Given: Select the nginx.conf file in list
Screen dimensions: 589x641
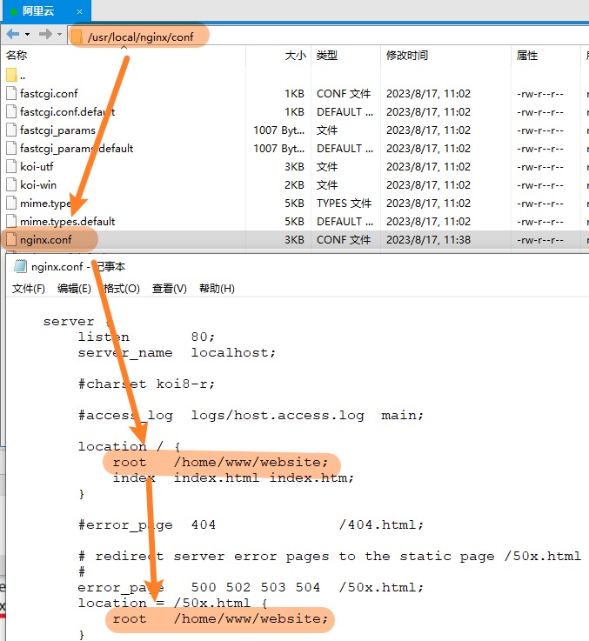Looking at the screenshot, I should 46,239.
